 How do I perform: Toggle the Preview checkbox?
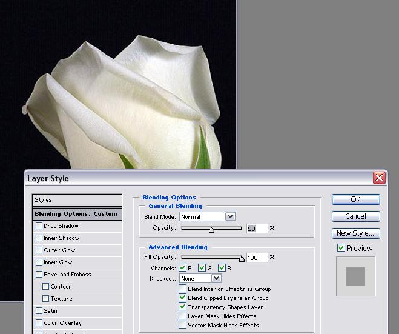pyautogui.click(x=341, y=248)
